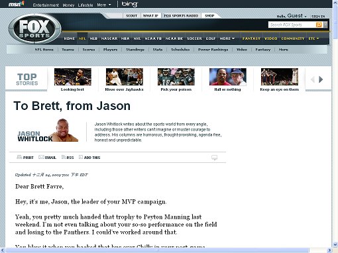Click the Add This plus icon
This screenshot has height=253, width=338.
(x=81, y=157)
